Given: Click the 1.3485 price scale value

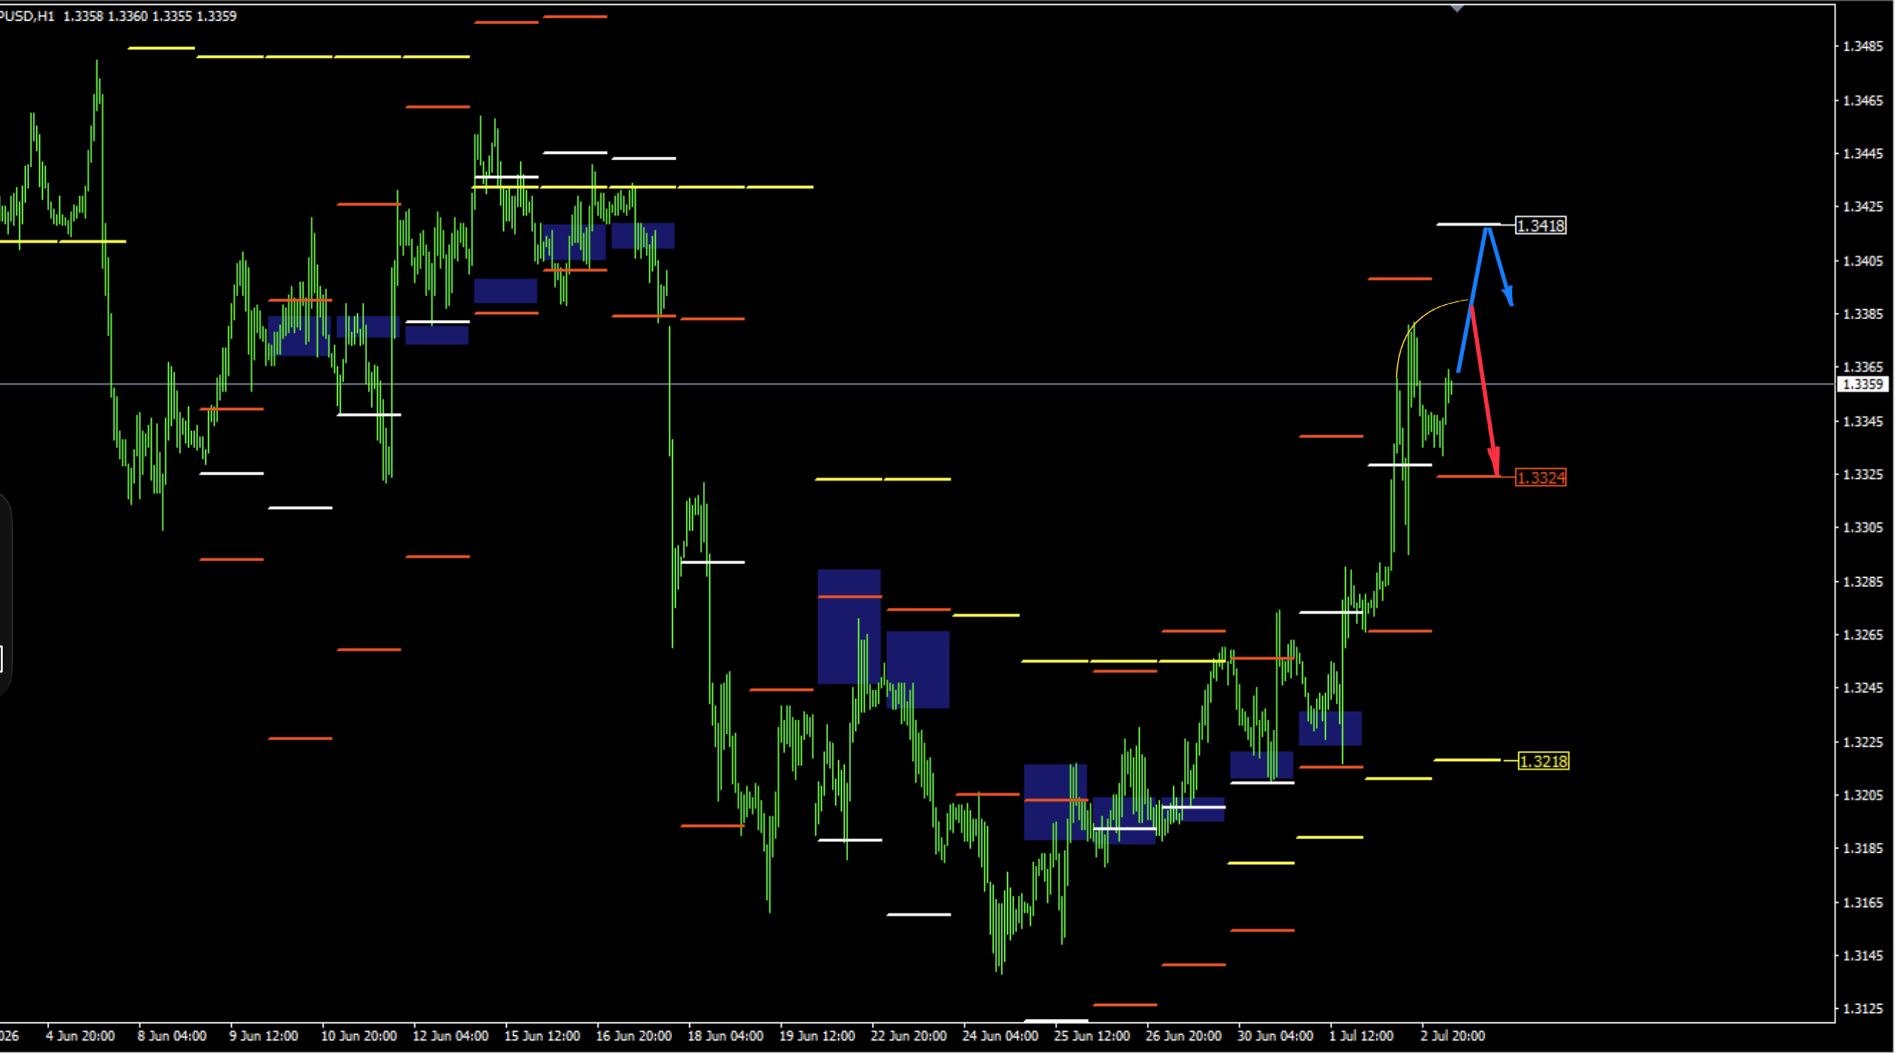Looking at the screenshot, I should (1863, 46).
